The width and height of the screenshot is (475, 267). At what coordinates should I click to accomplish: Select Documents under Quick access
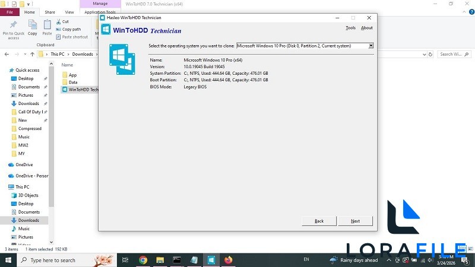pyautogui.click(x=28, y=87)
